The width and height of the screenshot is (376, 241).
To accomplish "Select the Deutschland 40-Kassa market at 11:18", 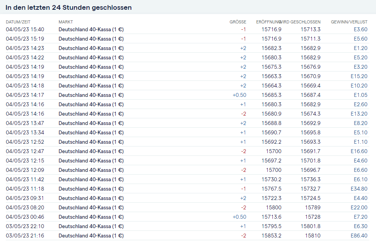I will pos(91,189).
